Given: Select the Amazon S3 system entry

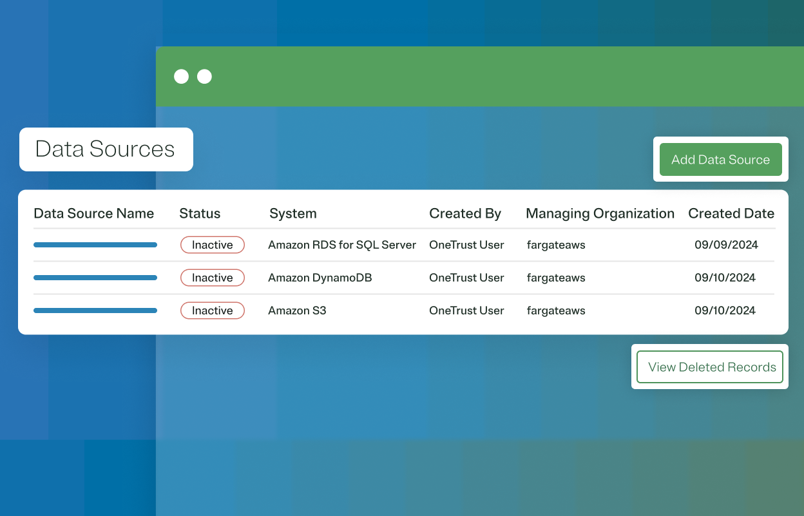Looking at the screenshot, I should [297, 311].
